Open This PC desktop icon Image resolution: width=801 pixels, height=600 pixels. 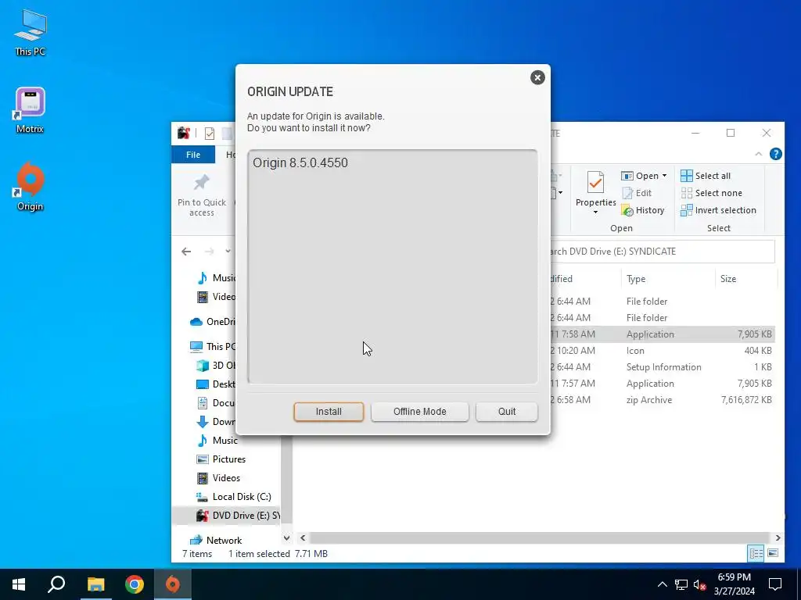click(31, 33)
